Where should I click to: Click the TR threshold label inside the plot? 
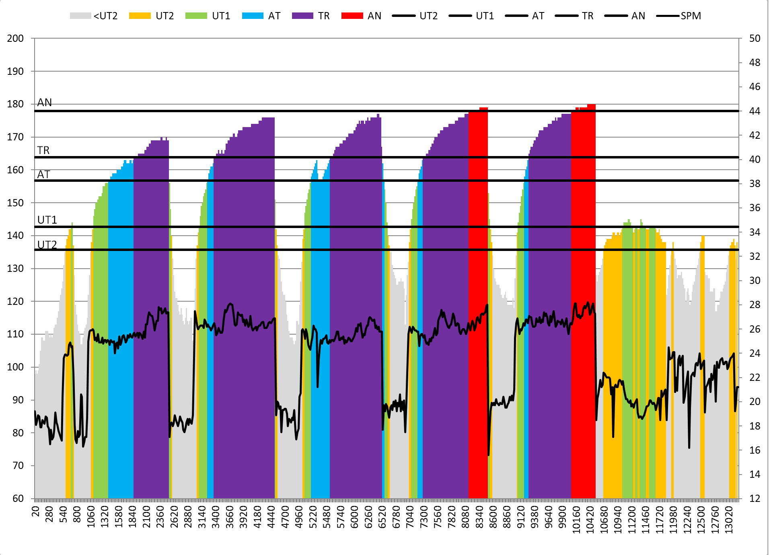(43, 150)
